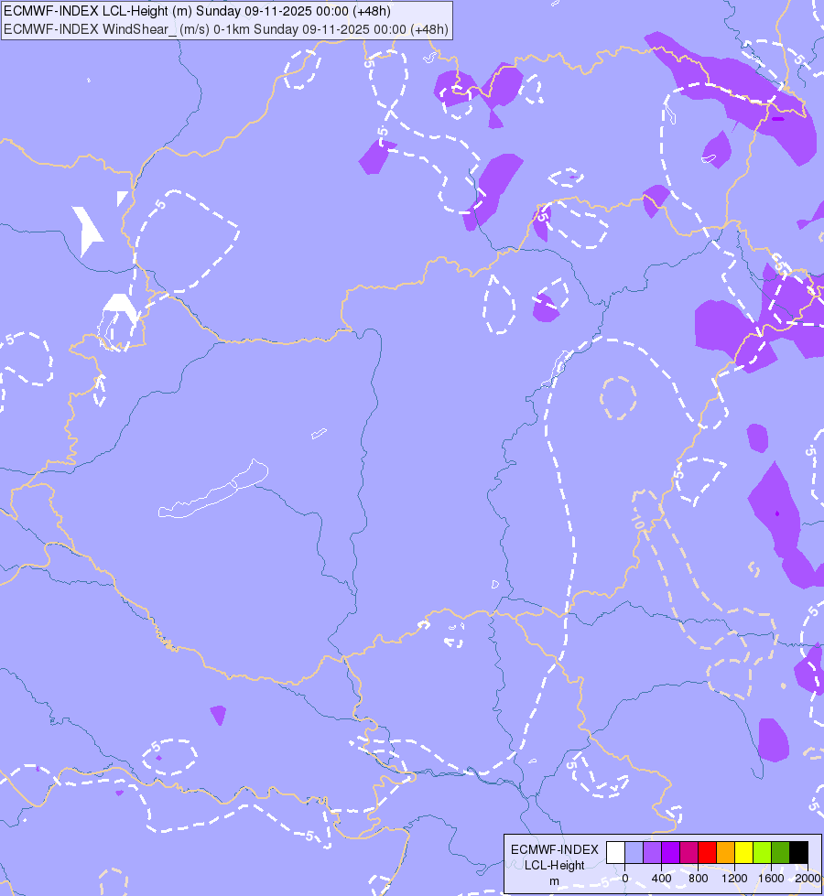Click legend tick value '800'
This screenshot has height=896, width=824.
(x=699, y=879)
